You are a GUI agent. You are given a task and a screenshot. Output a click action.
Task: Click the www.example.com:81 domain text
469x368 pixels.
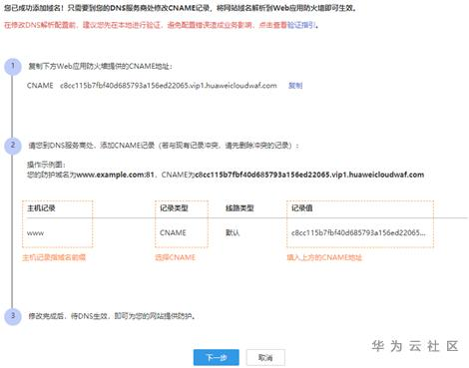click(116, 175)
